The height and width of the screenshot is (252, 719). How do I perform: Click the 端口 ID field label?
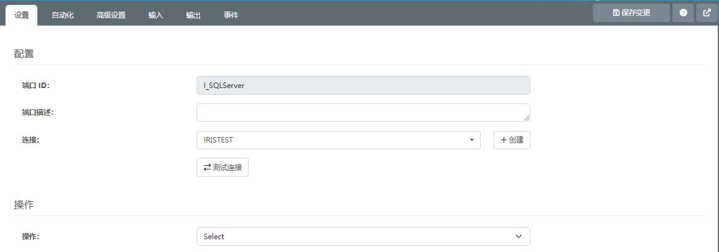pyautogui.click(x=36, y=86)
